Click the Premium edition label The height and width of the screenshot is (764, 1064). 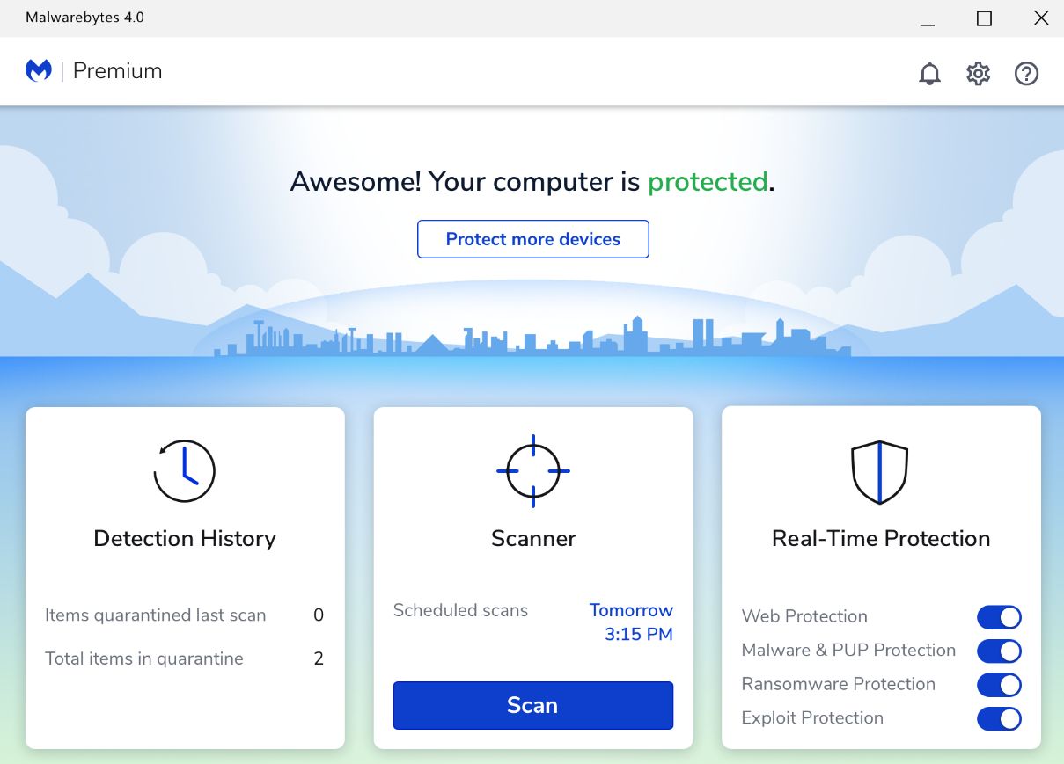(118, 71)
